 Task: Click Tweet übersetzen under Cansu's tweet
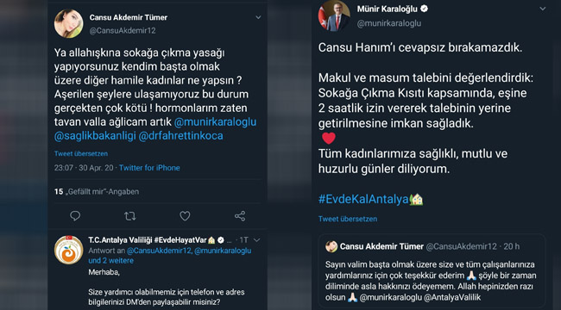[x=81, y=153]
